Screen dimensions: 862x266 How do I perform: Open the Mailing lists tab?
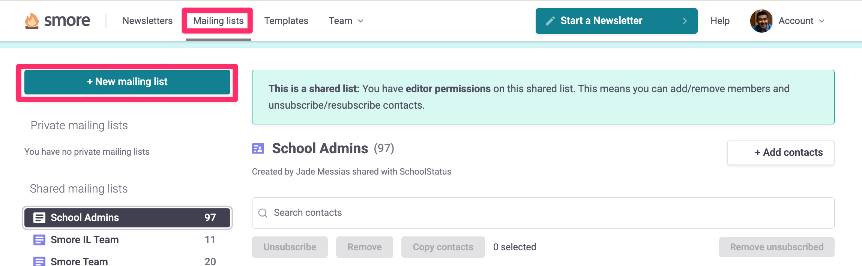(218, 21)
